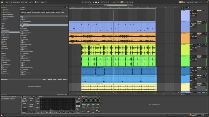Toggle the purple Scale Mode icon

tap(36, 2)
